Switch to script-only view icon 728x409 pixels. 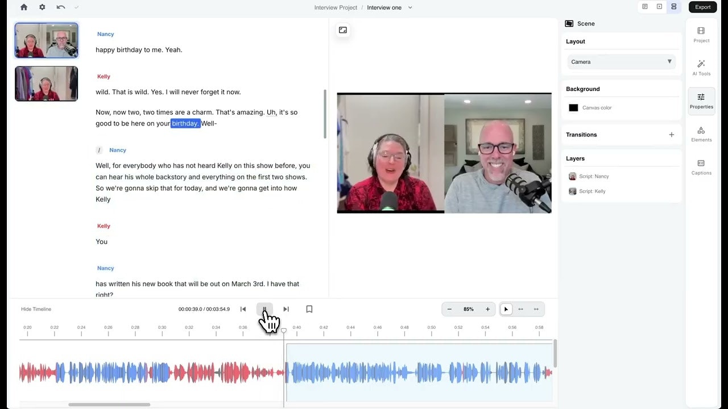(x=645, y=7)
